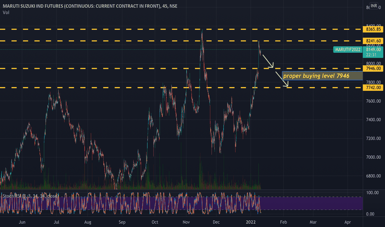
Task: Click the 2022 label on time axis
Action: (x=251, y=222)
